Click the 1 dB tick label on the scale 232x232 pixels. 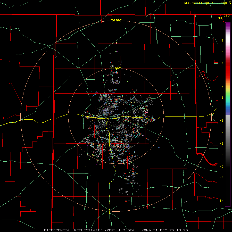click(x=222, y=98)
